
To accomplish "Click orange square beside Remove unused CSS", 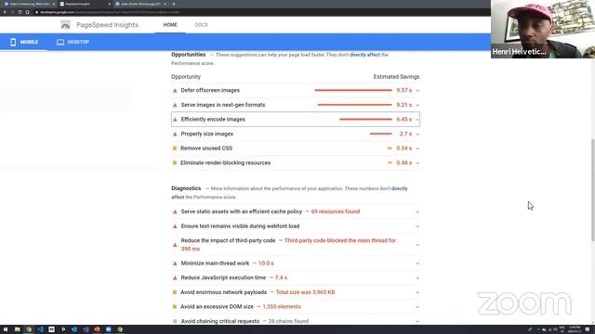I will pyautogui.click(x=175, y=148).
